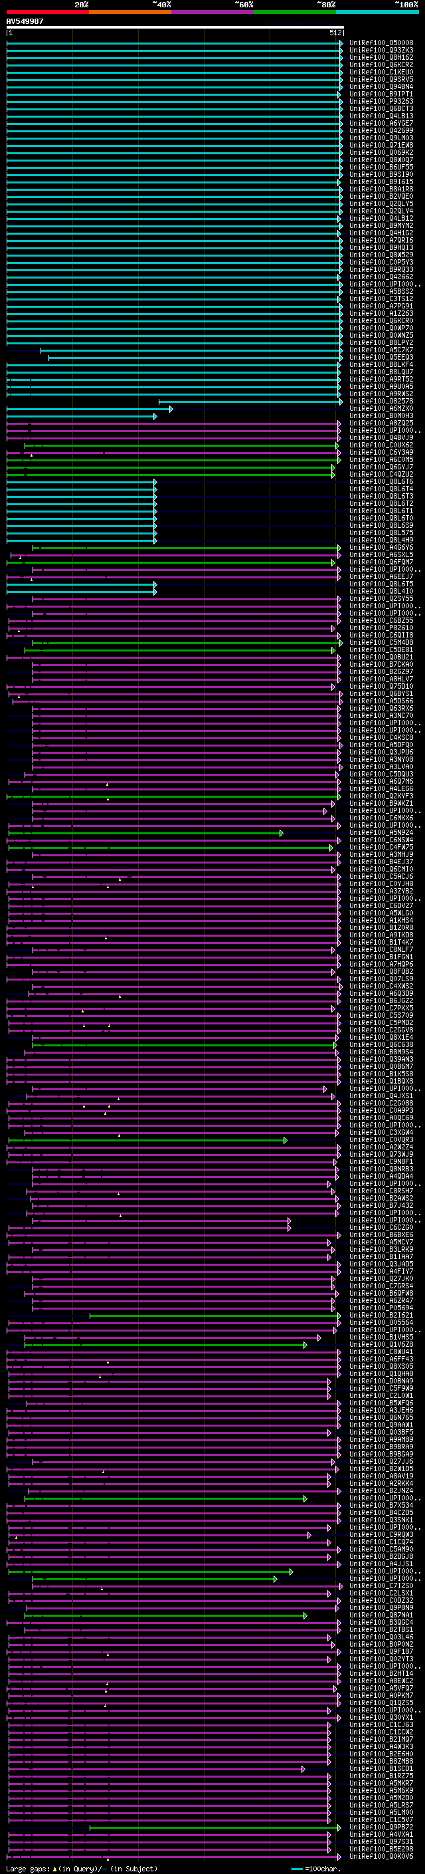This screenshot has height=1874, width=425.
Task: Click the green ~80% identity legend bar
Action: [x=295, y=13]
